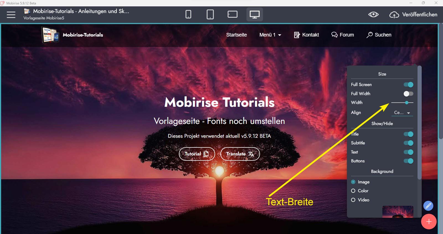Click the project title 'Mobirise-Tutorials - Anleitungen und Sk...'

81,11
